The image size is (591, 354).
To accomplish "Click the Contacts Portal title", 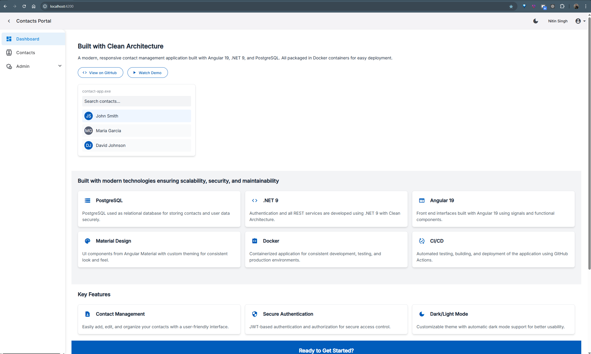I will [x=34, y=21].
